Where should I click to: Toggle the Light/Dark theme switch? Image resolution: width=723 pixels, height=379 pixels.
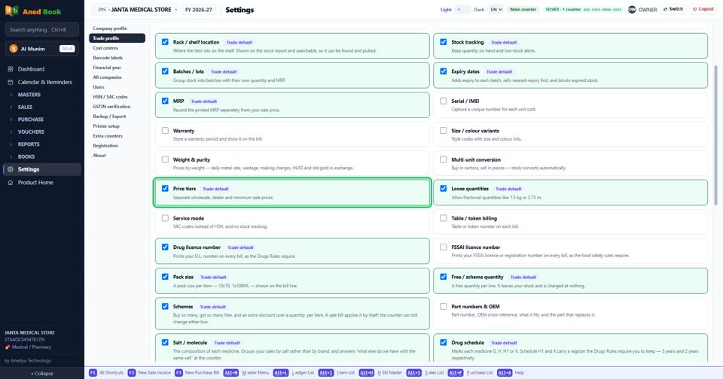click(x=462, y=9)
